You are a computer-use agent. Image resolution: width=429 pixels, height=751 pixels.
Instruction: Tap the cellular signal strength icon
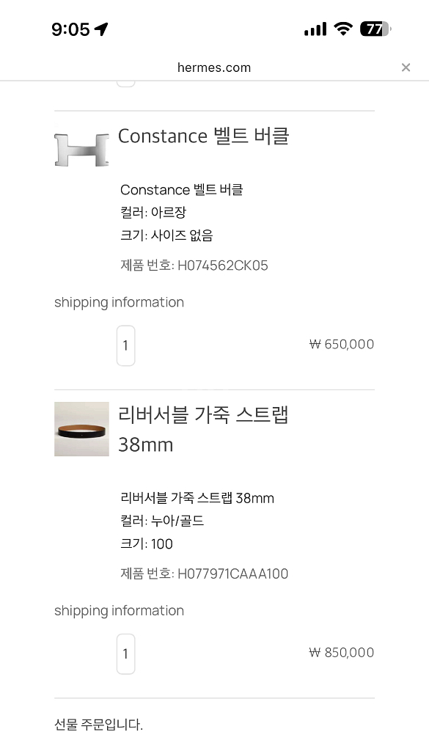[317, 28]
